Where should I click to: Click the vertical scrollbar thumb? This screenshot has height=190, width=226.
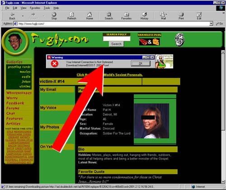[x=223, y=92]
